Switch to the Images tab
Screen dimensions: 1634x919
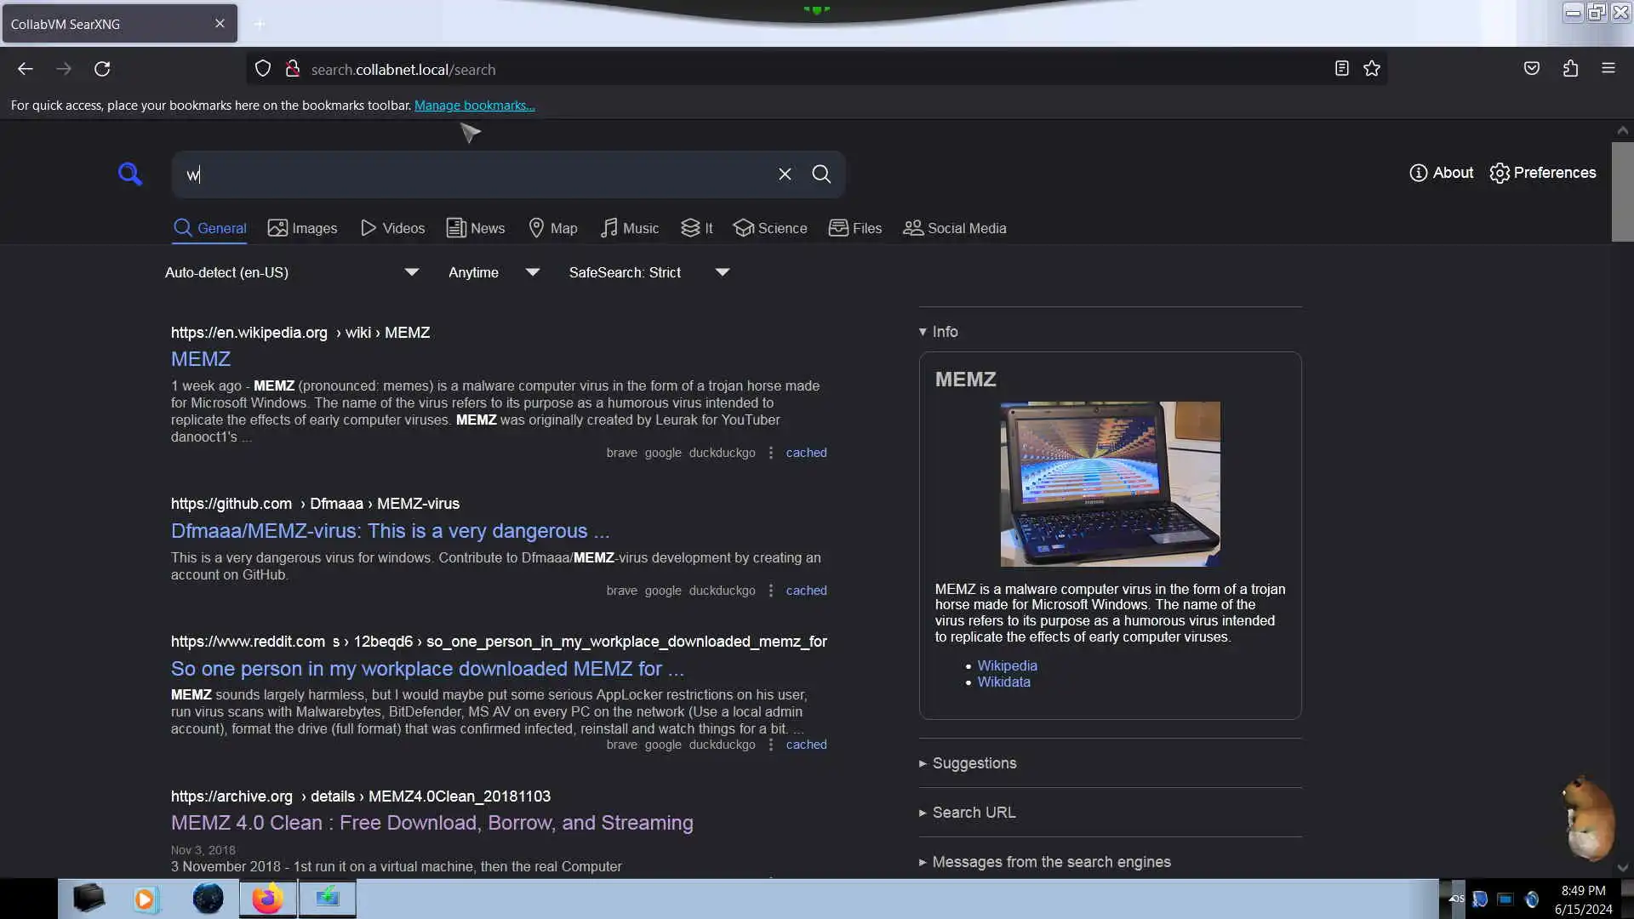[x=303, y=228]
